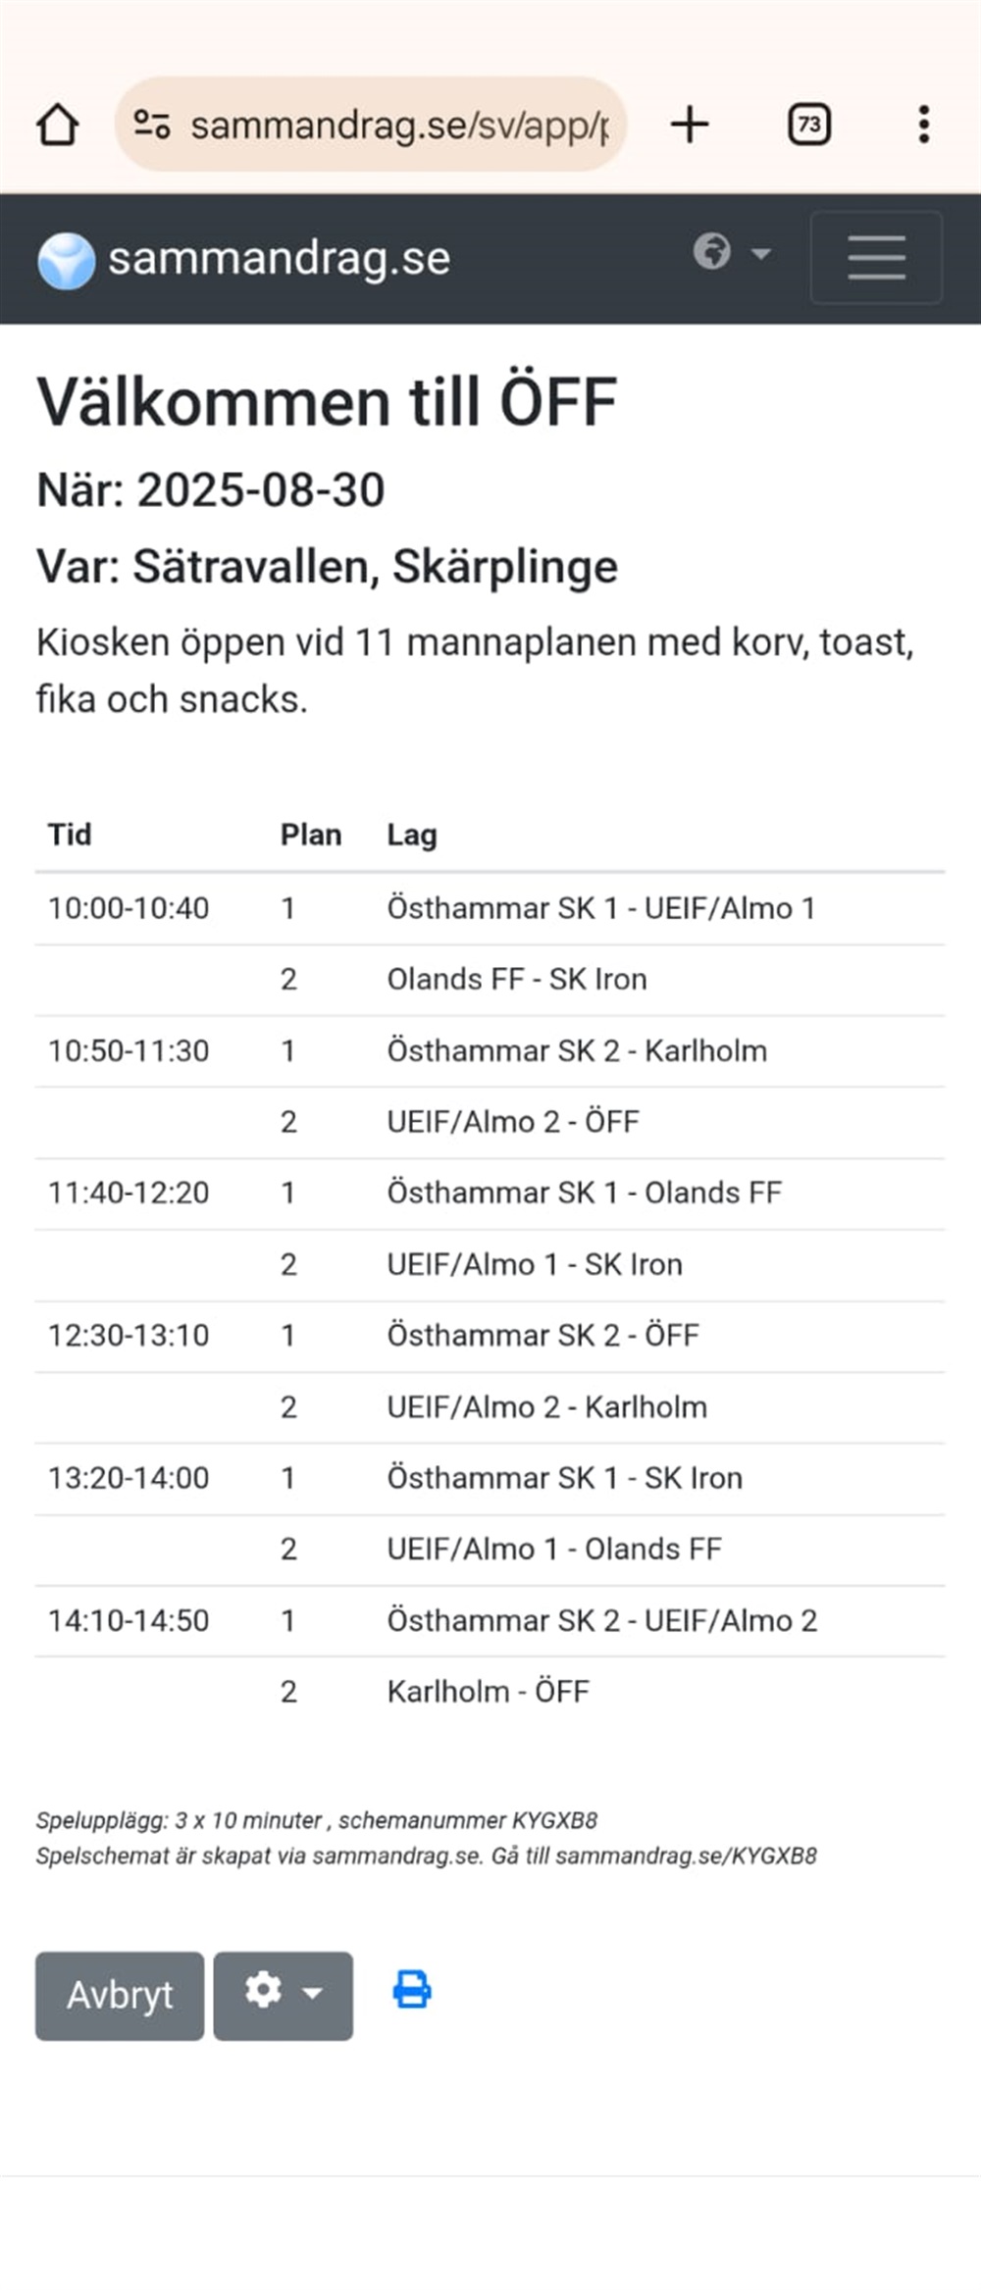Screen dimensions: 981x2290
Task: Open a new browser tab
Action: (x=690, y=125)
